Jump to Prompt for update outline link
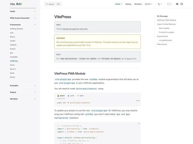This screenshot has height=144, width=193. coord(166,32)
